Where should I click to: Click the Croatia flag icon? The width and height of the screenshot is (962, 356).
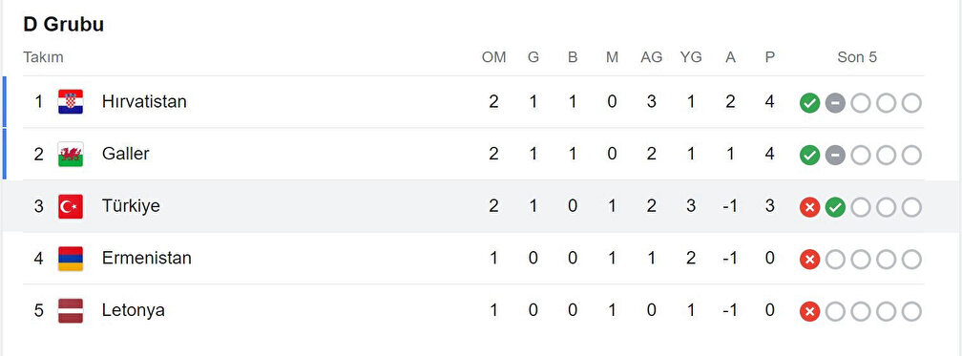tap(71, 102)
